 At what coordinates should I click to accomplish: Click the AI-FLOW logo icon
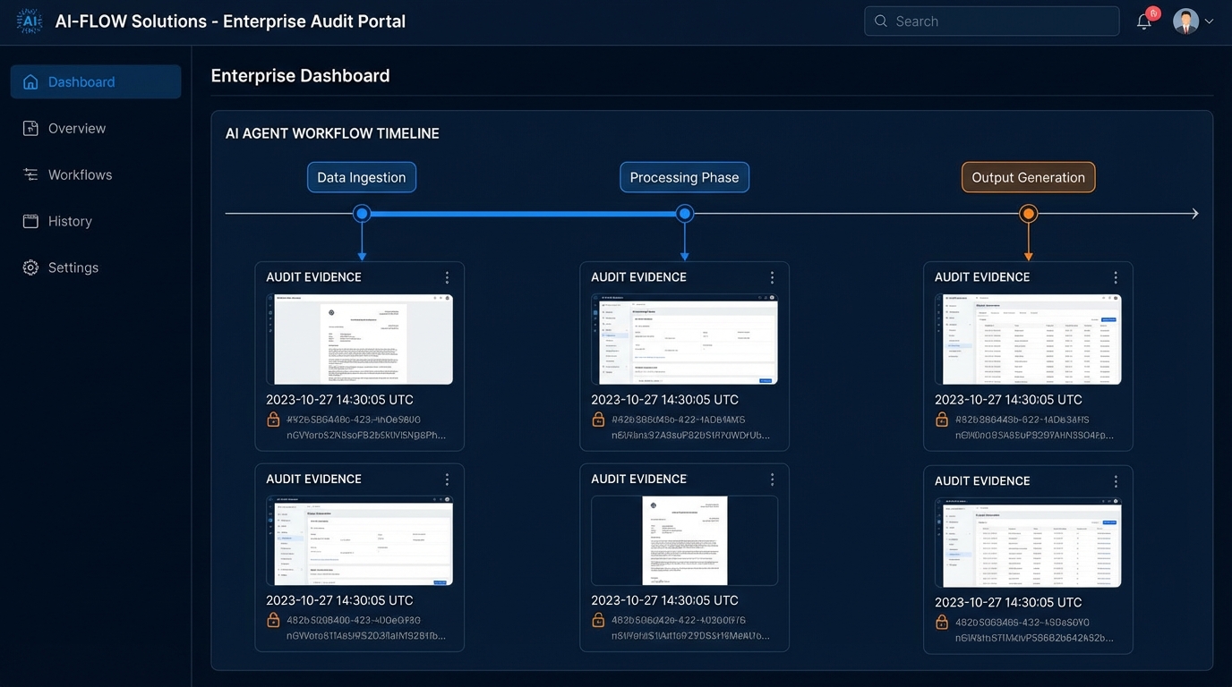coord(29,21)
